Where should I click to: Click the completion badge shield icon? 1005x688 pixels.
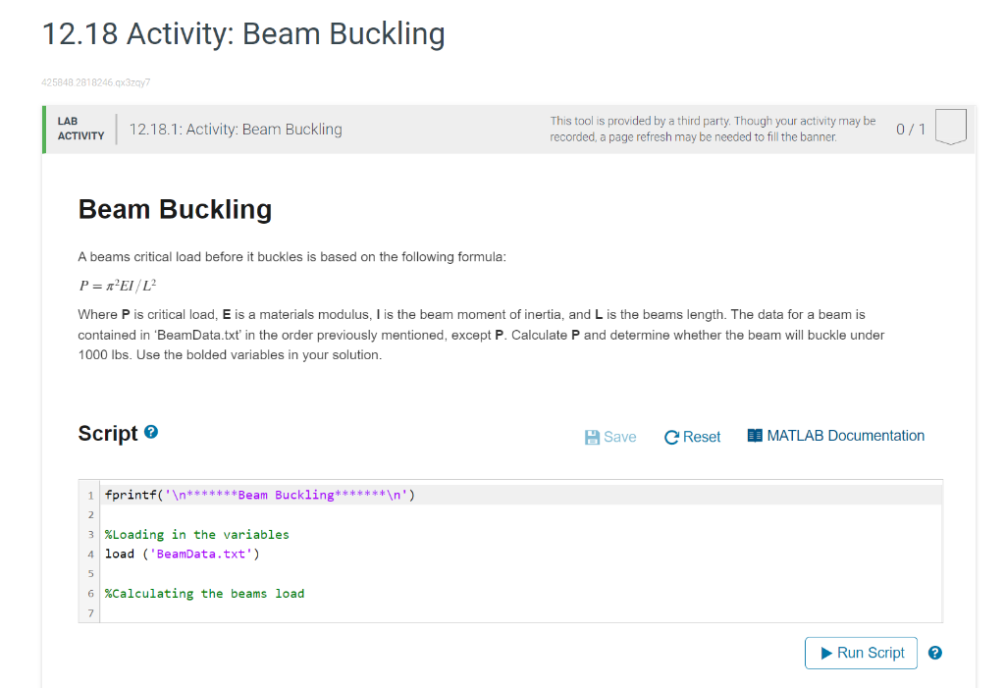coord(950,127)
